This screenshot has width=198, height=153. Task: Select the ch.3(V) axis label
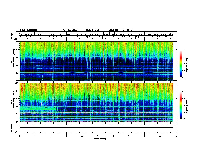click(x=12, y=128)
